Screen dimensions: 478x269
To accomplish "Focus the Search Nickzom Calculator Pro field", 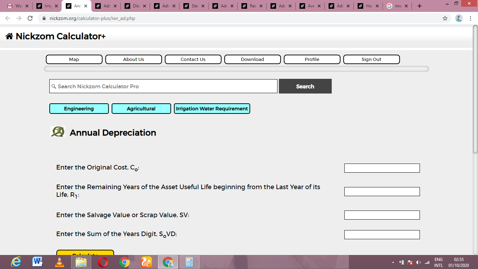I will tap(163, 86).
